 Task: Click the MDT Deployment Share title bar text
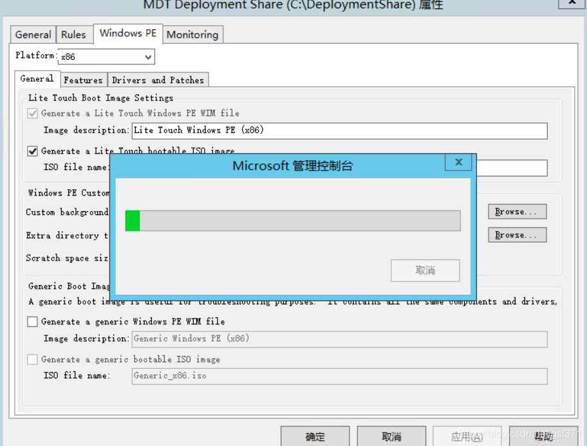click(x=293, y=5)
